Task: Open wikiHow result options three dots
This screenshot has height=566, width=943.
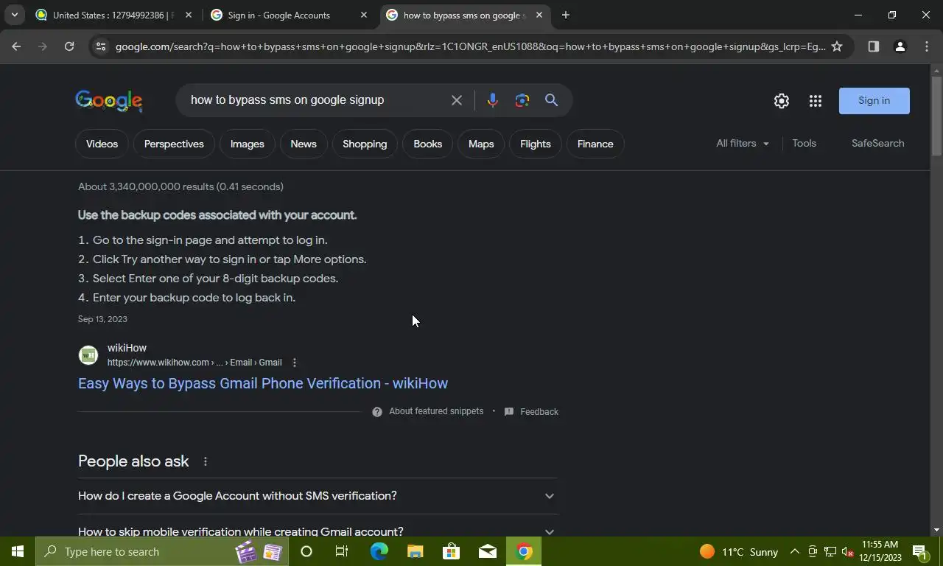Action: pos(294,363)
